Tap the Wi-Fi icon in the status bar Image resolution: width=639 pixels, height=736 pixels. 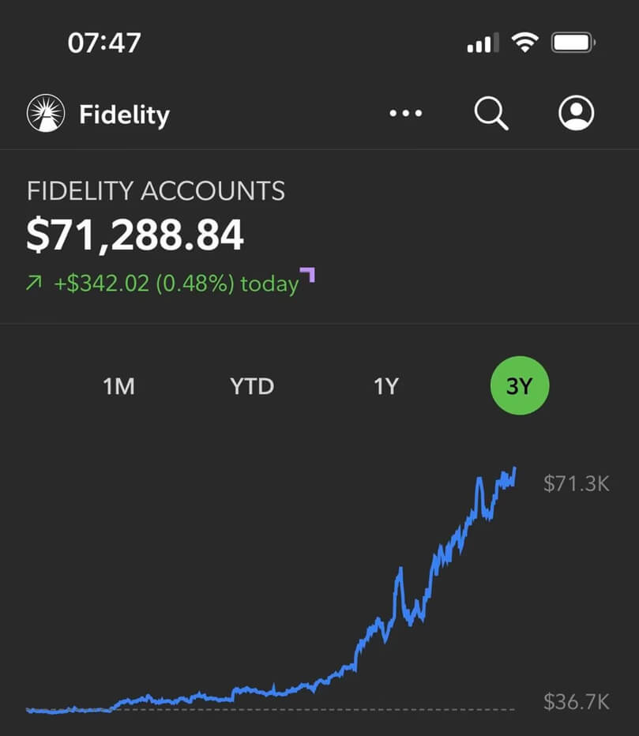point(524,43)
